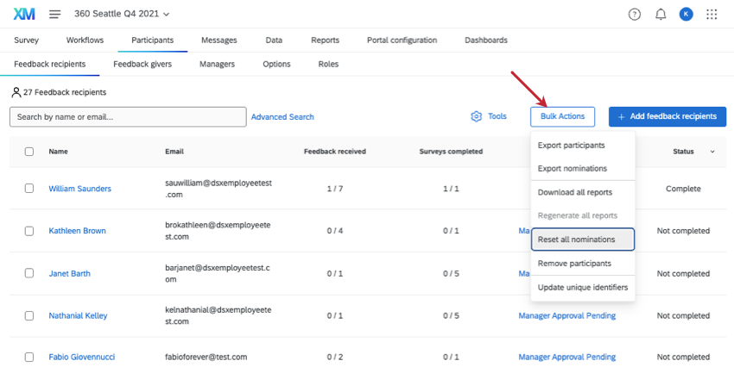Open the Messages tab
Image resolution: width=734 pixels, height=367 pixels.
219,40
